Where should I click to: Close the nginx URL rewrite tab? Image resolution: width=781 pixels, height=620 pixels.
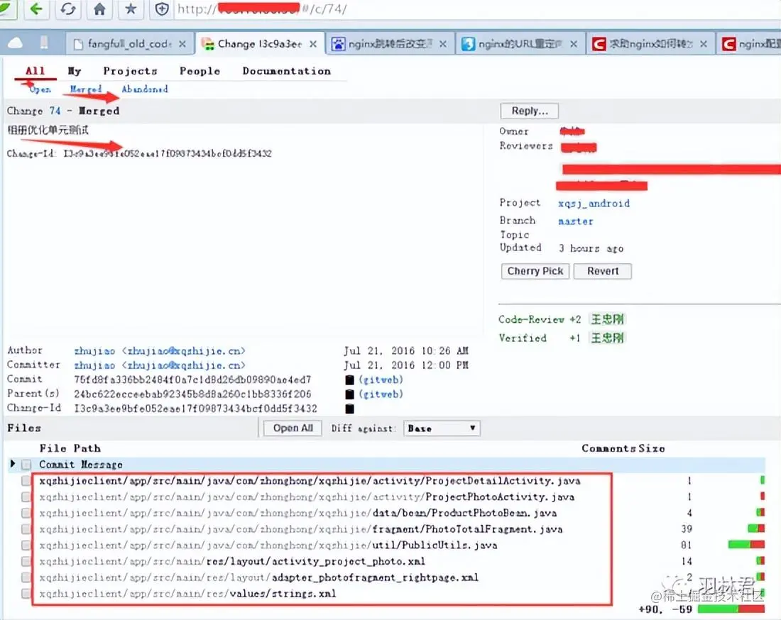574,44
